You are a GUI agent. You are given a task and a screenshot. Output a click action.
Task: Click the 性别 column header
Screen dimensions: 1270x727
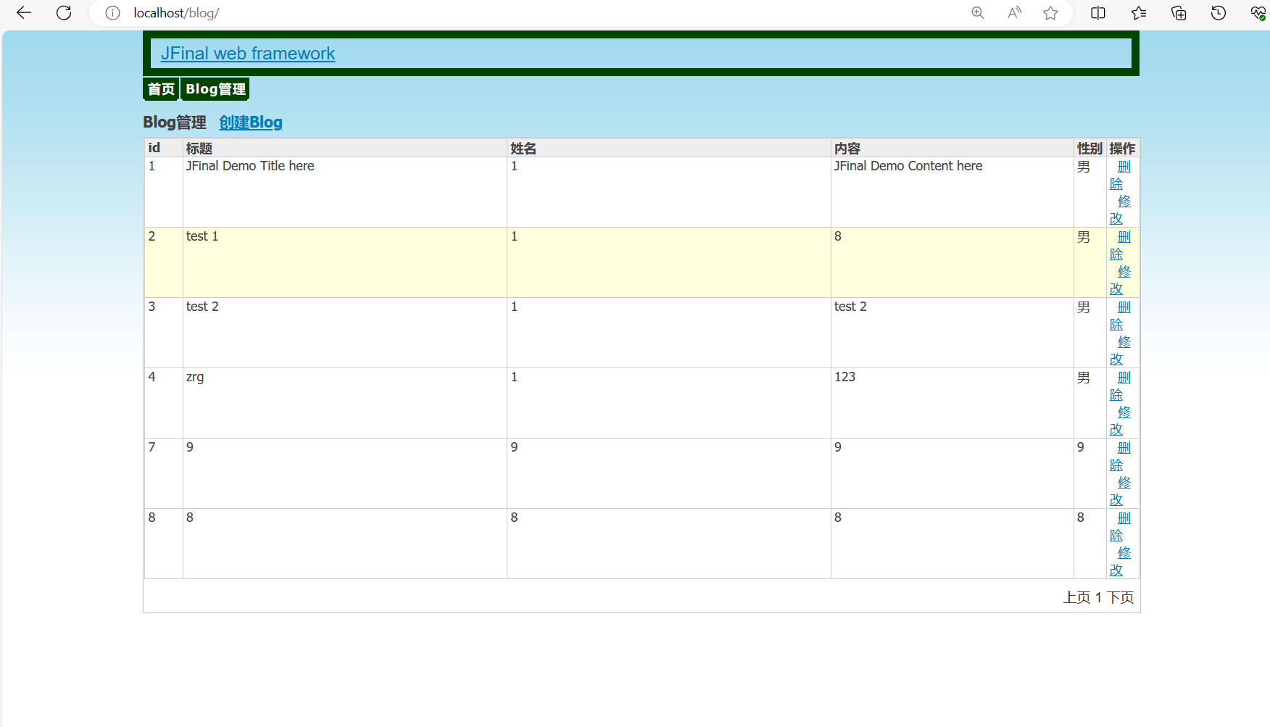[1090, 149]
